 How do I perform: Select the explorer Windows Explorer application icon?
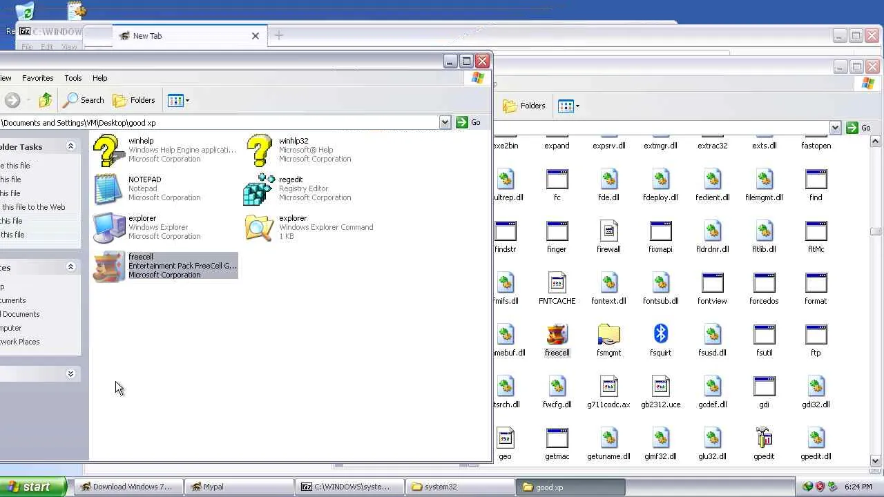click(109, 227)
